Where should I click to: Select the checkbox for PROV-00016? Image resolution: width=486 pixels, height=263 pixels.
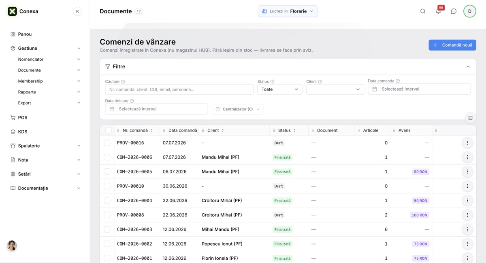point(107,143)
